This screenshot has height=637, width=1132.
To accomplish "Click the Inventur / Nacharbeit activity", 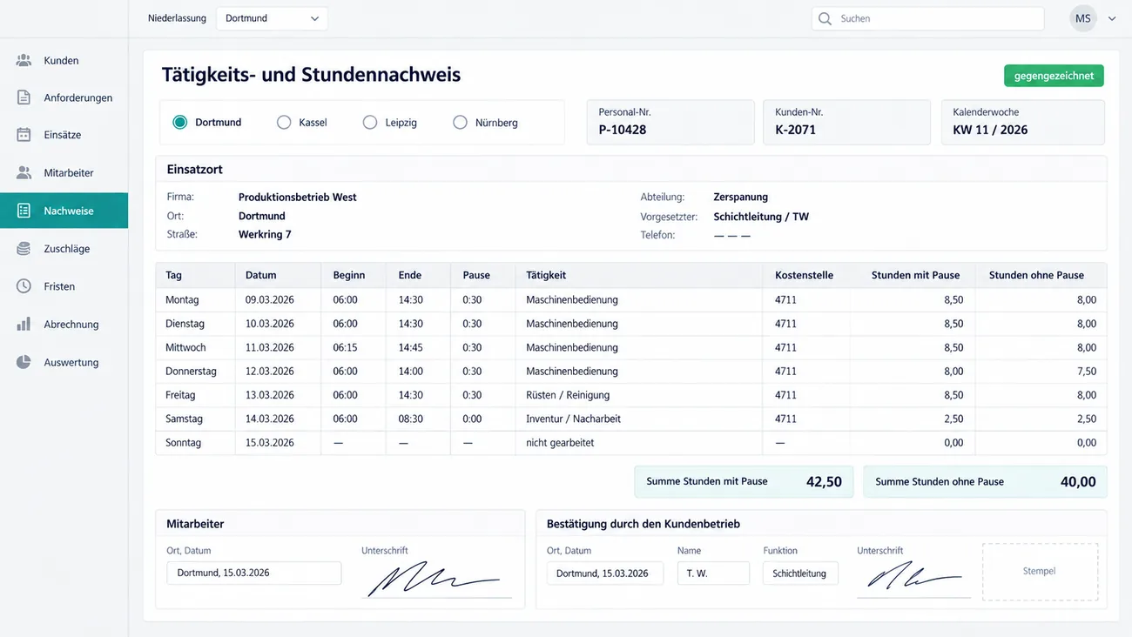I will (x=574, y=419).
